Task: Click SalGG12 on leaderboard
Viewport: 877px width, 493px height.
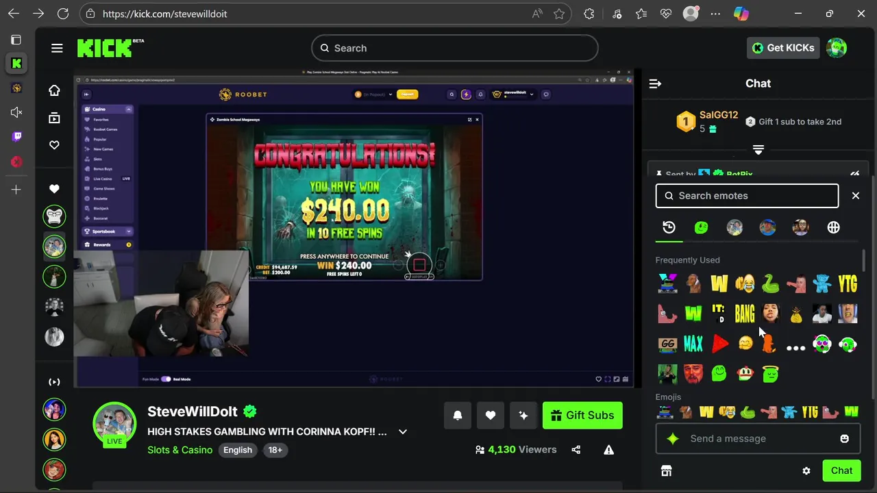Action: click(x=718, y=115)
